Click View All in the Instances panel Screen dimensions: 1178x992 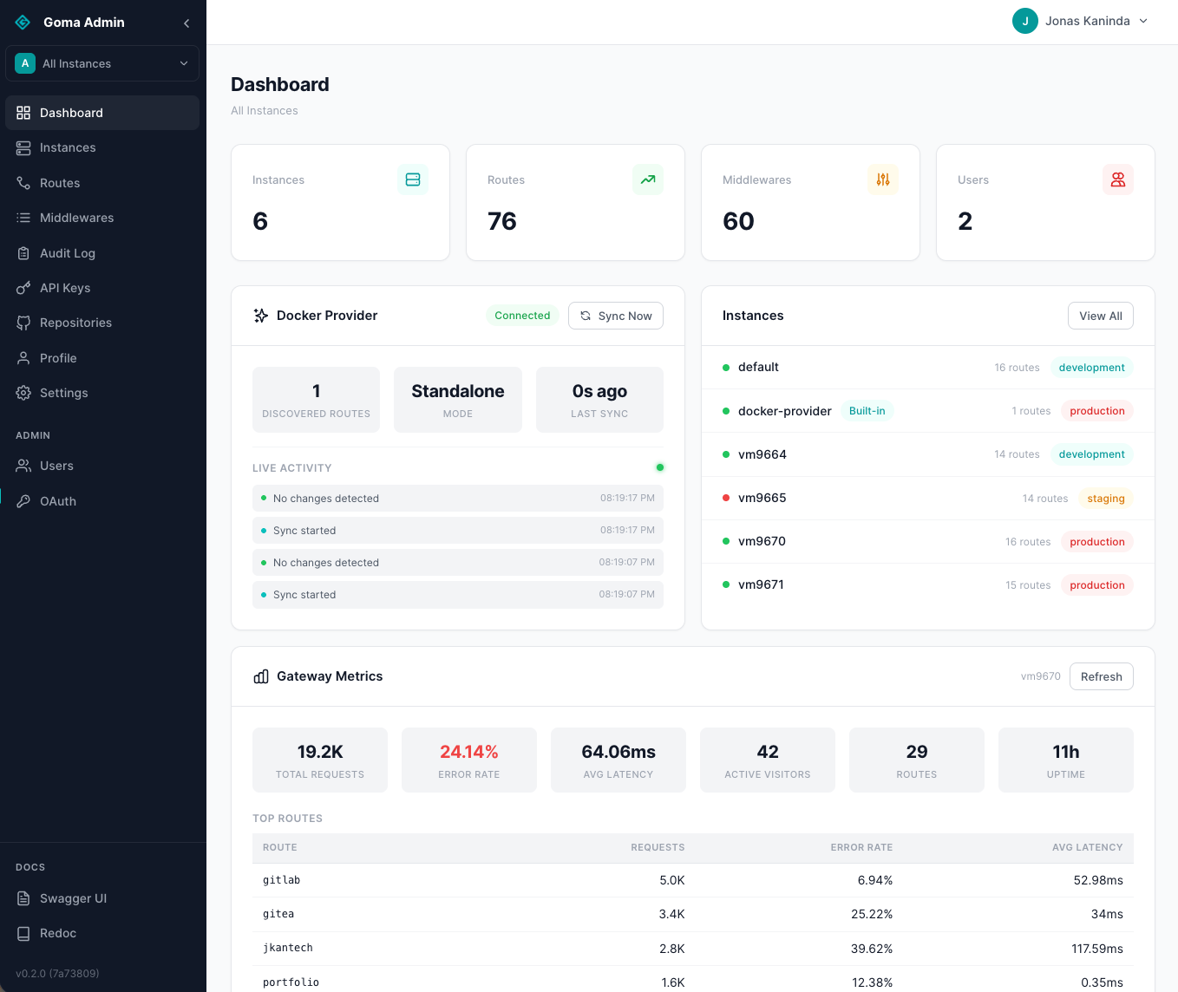click(x=1100, y=316)
